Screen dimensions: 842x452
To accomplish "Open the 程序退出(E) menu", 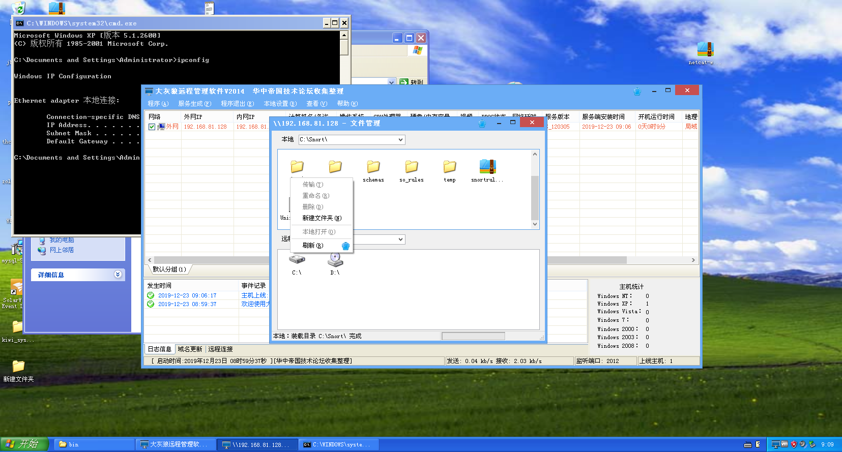I will click(238, 104).
